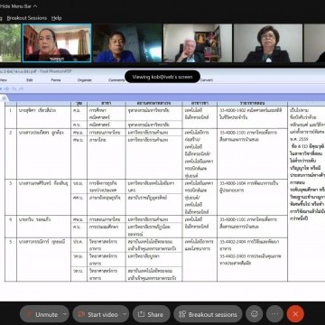Select the woman in black jacket thumbnail
The height and width of the screenshot is (325, 325).
268,43
